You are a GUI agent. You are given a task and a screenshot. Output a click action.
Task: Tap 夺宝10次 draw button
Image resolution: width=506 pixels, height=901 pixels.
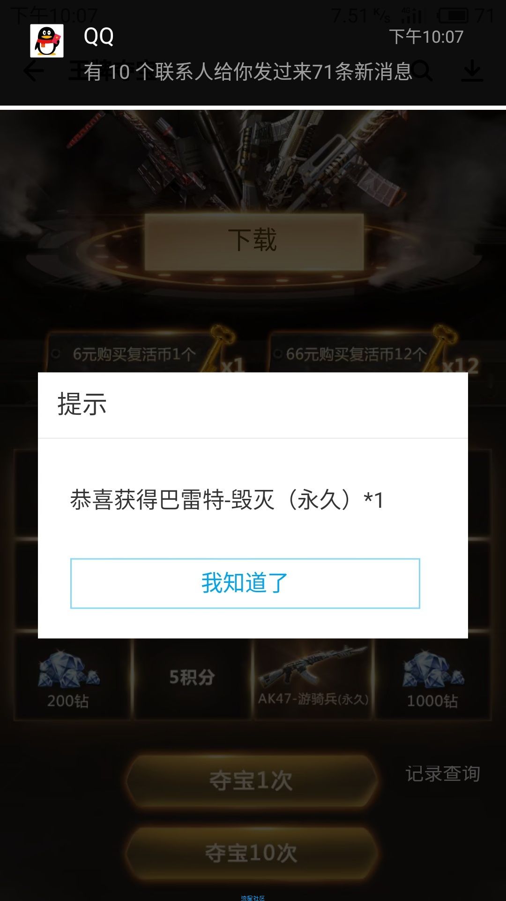pos(252,853)
